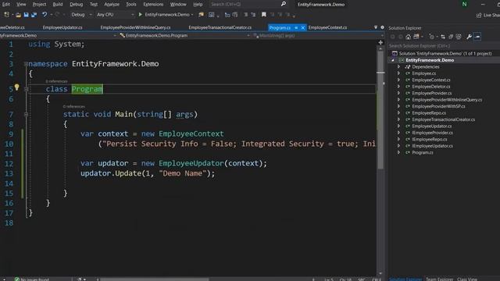Switch to the EmployeeContext.cs tab
The width and height of the screenshot is (500, 281).
327,28
